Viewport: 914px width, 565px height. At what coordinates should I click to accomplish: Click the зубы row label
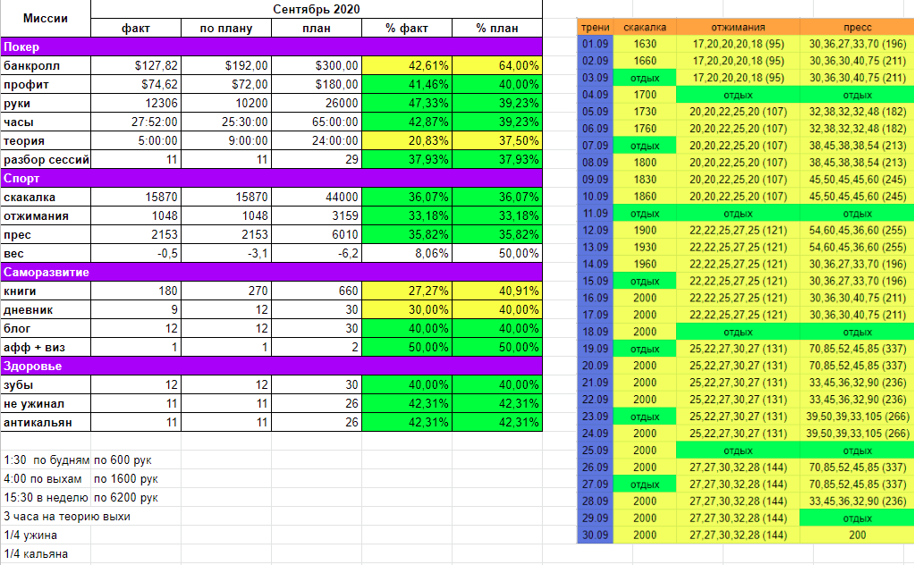pos(46,384)
